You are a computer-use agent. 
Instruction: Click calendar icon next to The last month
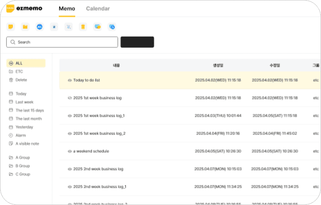(x=11, y=119)
